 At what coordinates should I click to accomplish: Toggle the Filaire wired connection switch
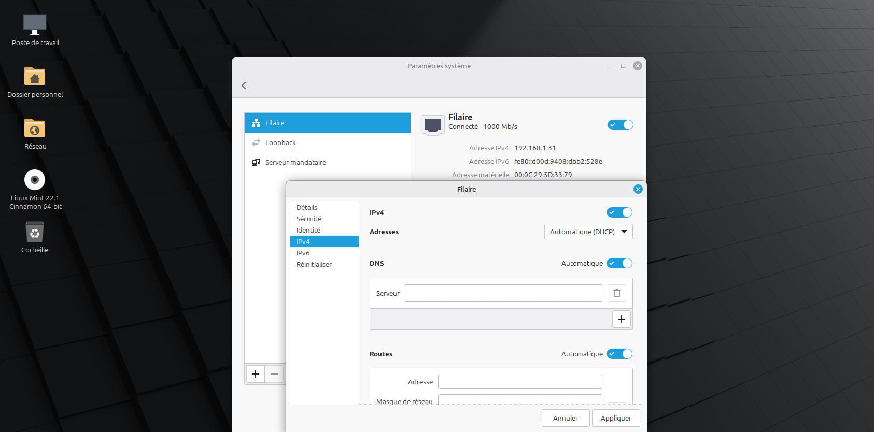click(620, 125)
